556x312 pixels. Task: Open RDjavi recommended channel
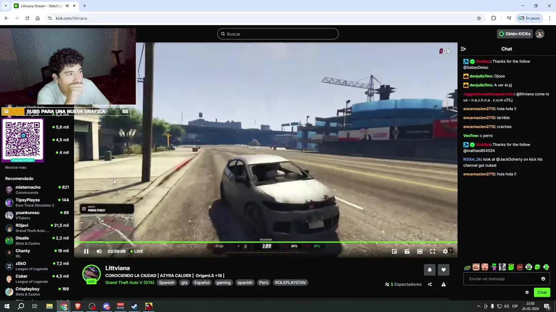click(37, 228)
